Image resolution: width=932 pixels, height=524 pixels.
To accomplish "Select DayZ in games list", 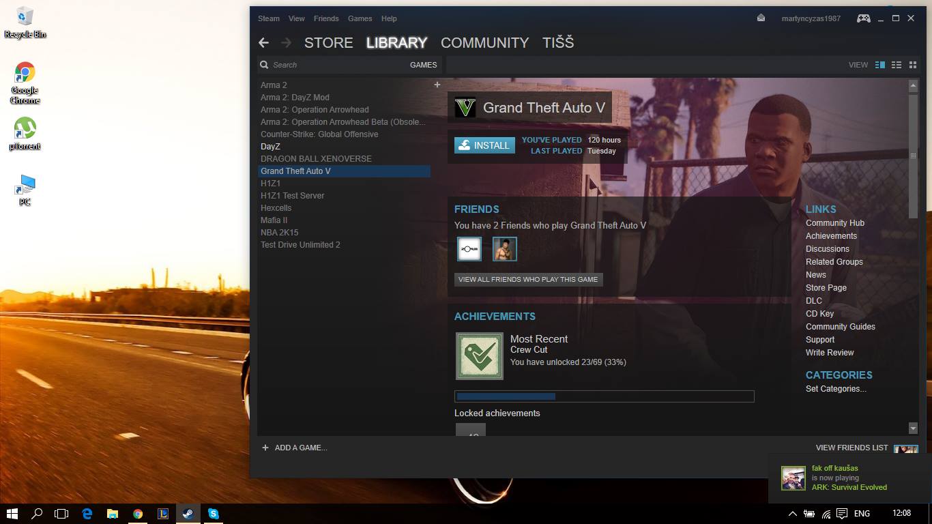I will point(270,147).
